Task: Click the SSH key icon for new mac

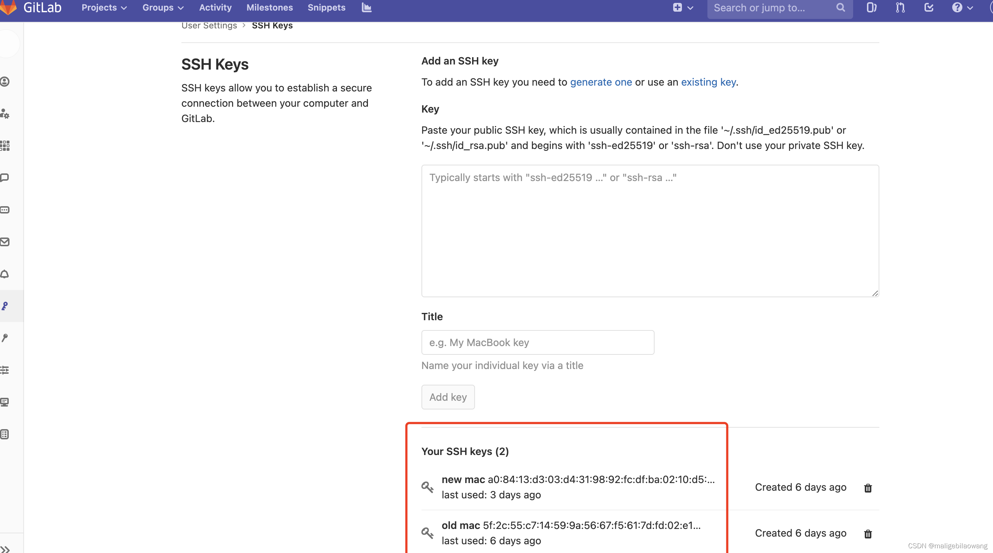Action: [x=427, y=486]
